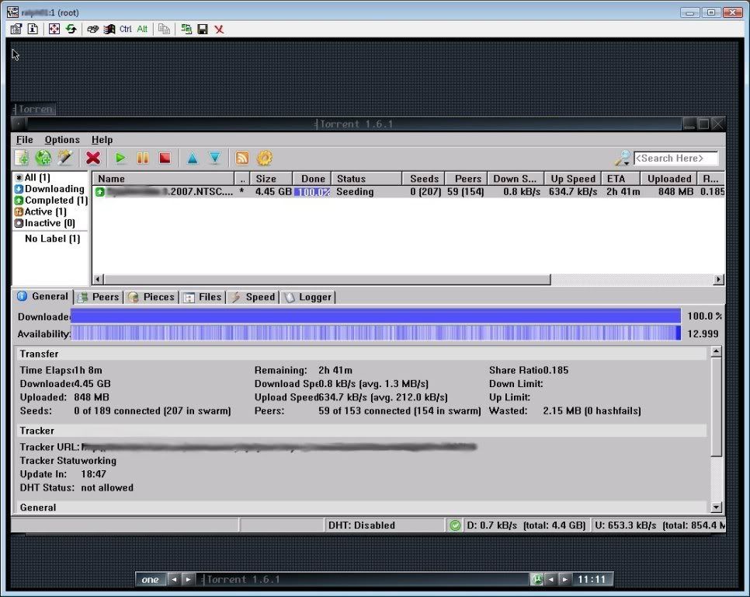Move torrent up the queue
This screenshot has width=750, height=597.
[193, 158]
